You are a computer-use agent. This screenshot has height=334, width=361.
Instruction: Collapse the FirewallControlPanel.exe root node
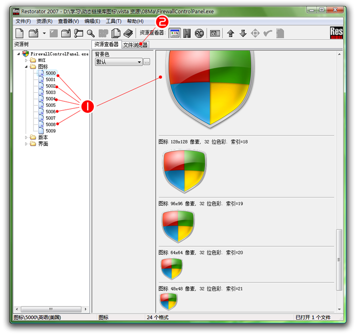pyautogui.click(x=19, y=54)
